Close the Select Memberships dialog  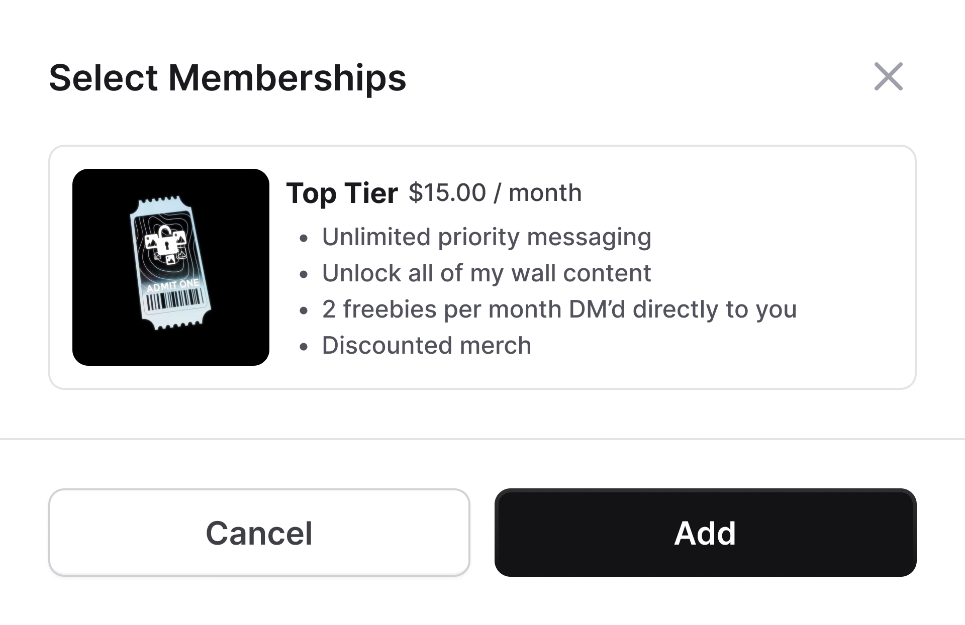coord(888,76)
